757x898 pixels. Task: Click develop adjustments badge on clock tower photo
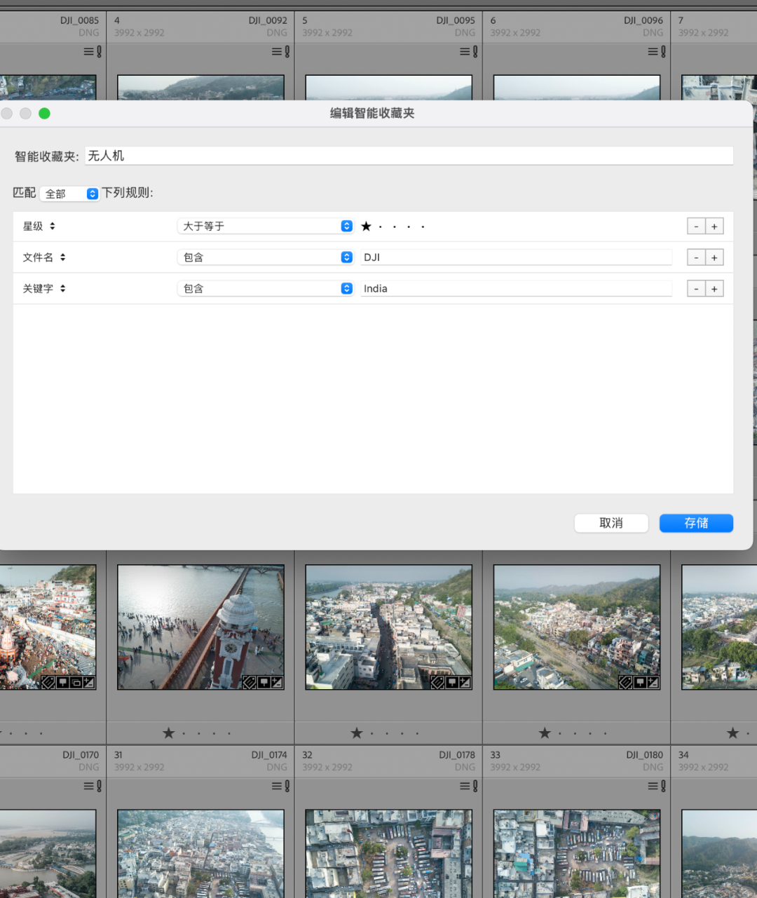277,682
